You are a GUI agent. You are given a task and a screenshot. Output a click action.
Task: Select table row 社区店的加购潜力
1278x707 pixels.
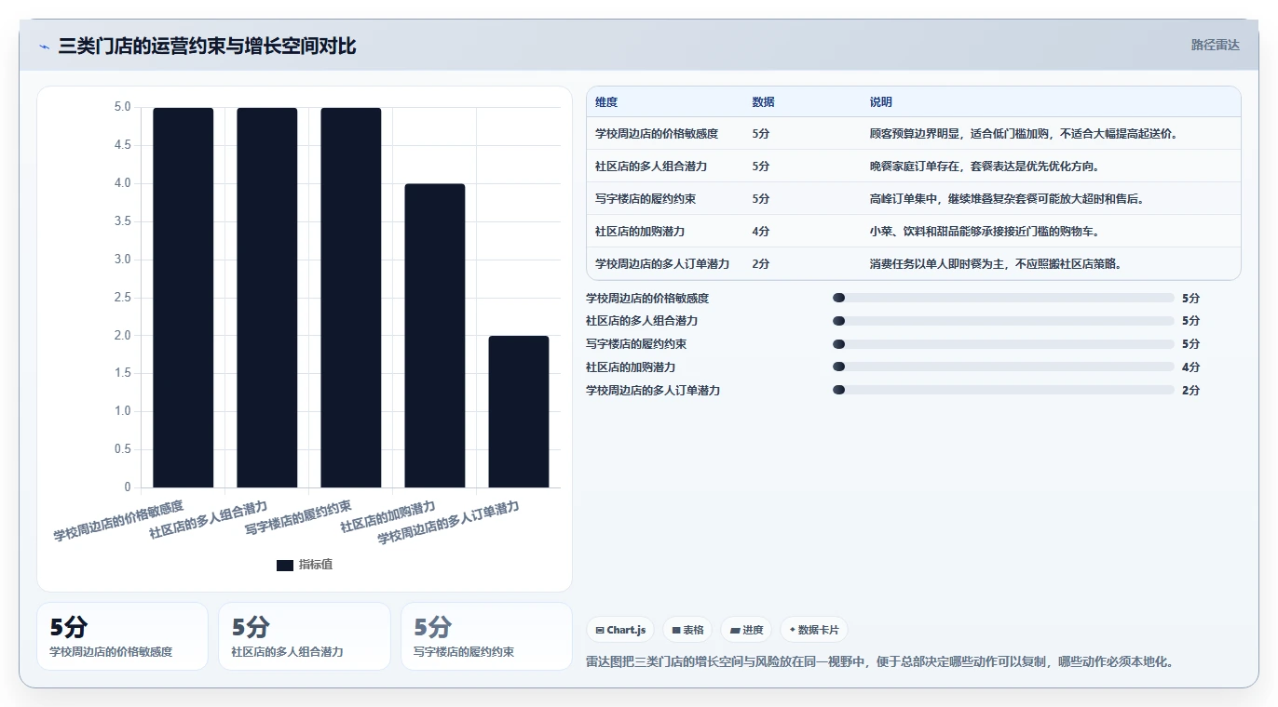click(x=914, y=232)
